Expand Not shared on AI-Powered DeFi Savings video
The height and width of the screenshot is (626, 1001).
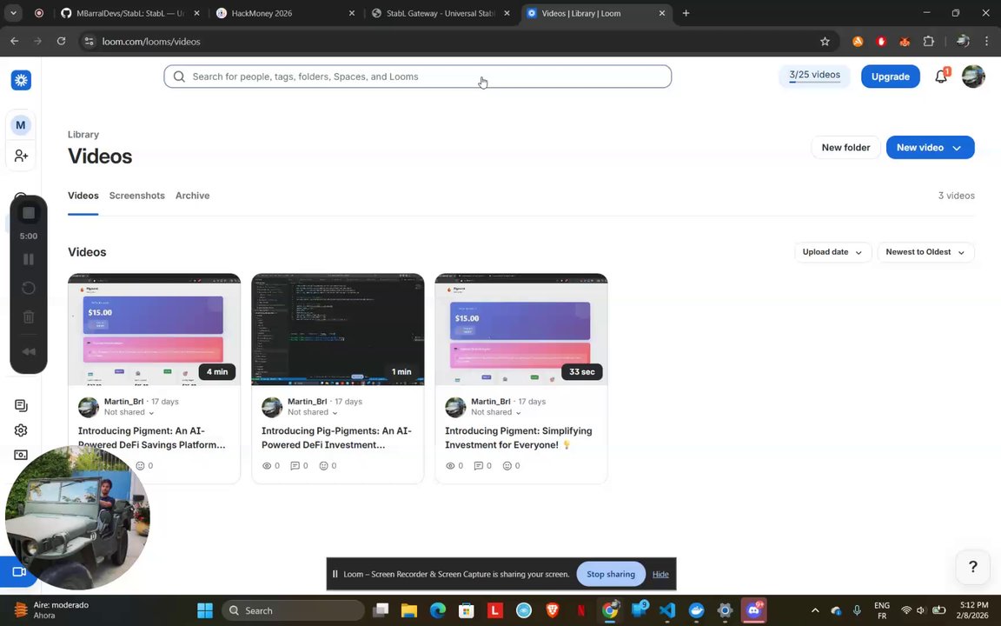tap(129, 413)
